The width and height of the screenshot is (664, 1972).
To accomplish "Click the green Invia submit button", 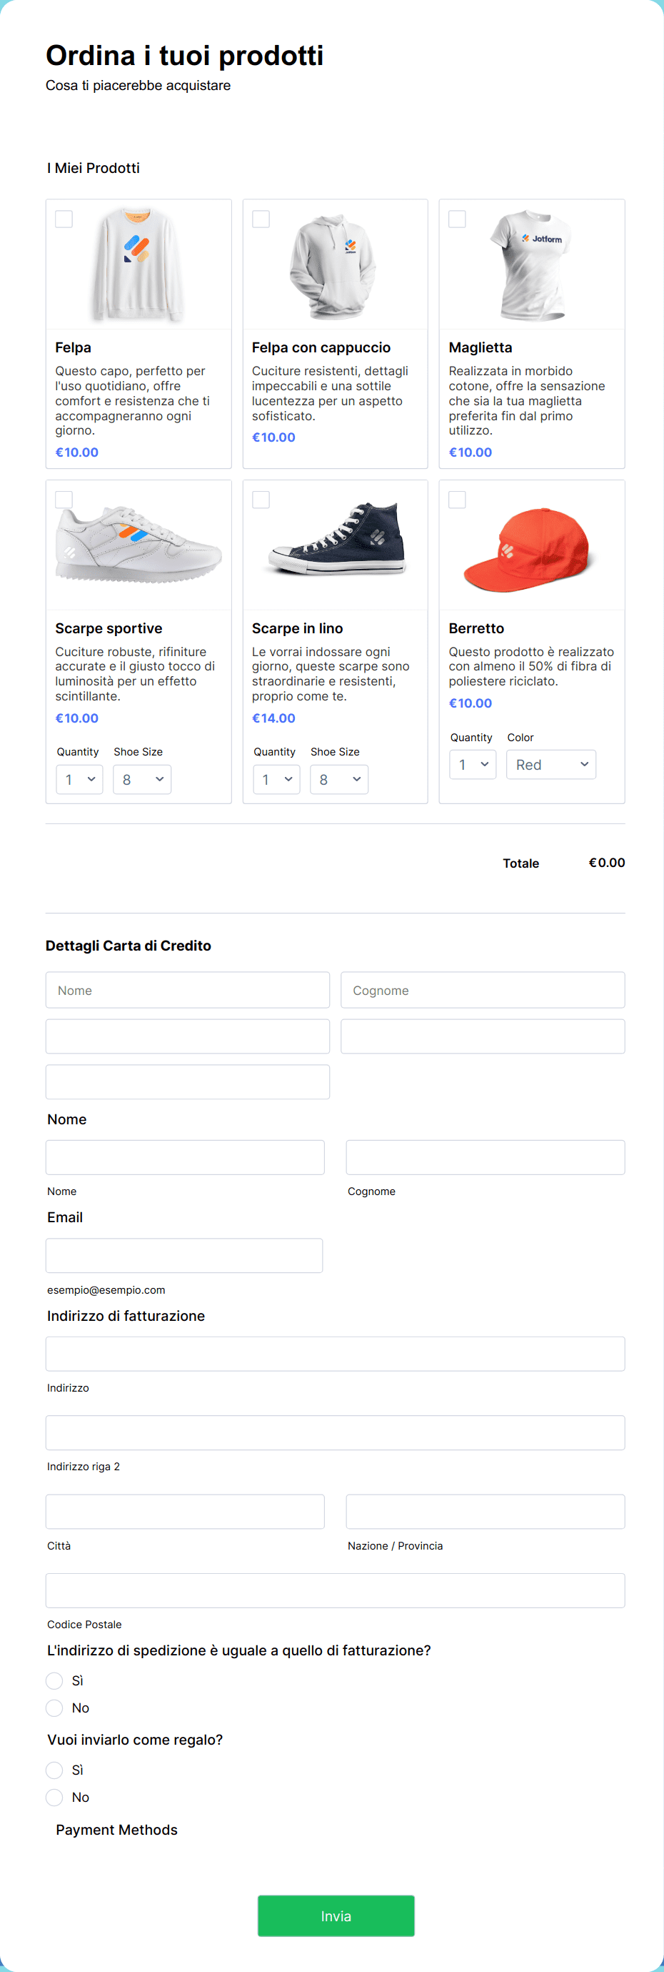I will 336,1916.
